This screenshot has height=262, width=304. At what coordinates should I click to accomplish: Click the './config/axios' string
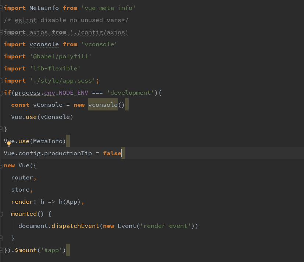click(x=99, y=32)
